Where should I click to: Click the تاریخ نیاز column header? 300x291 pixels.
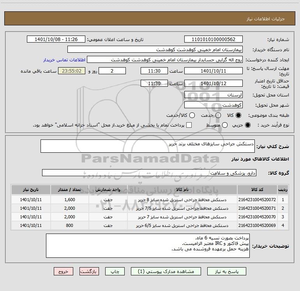tap(31, 189)
